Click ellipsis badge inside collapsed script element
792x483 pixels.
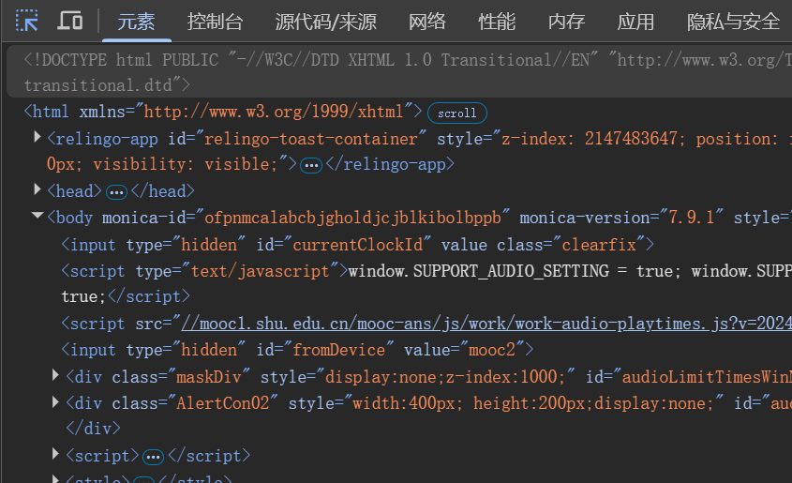coord(153,458)
